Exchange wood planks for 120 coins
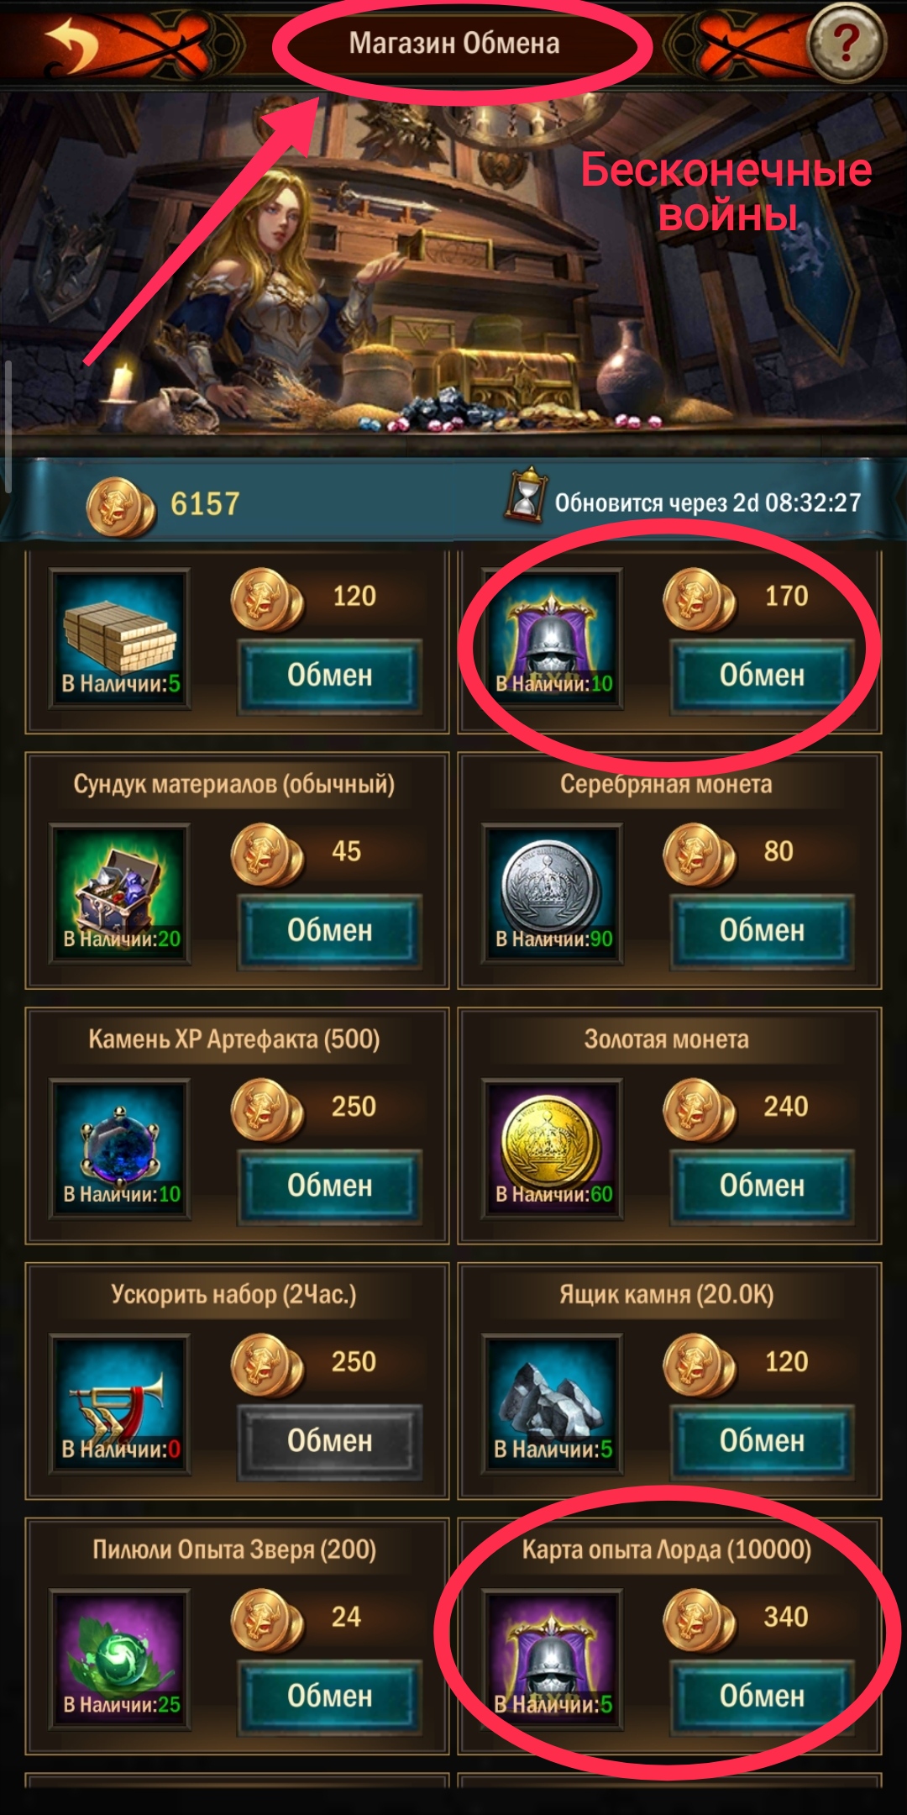 [x=330, y=676]
